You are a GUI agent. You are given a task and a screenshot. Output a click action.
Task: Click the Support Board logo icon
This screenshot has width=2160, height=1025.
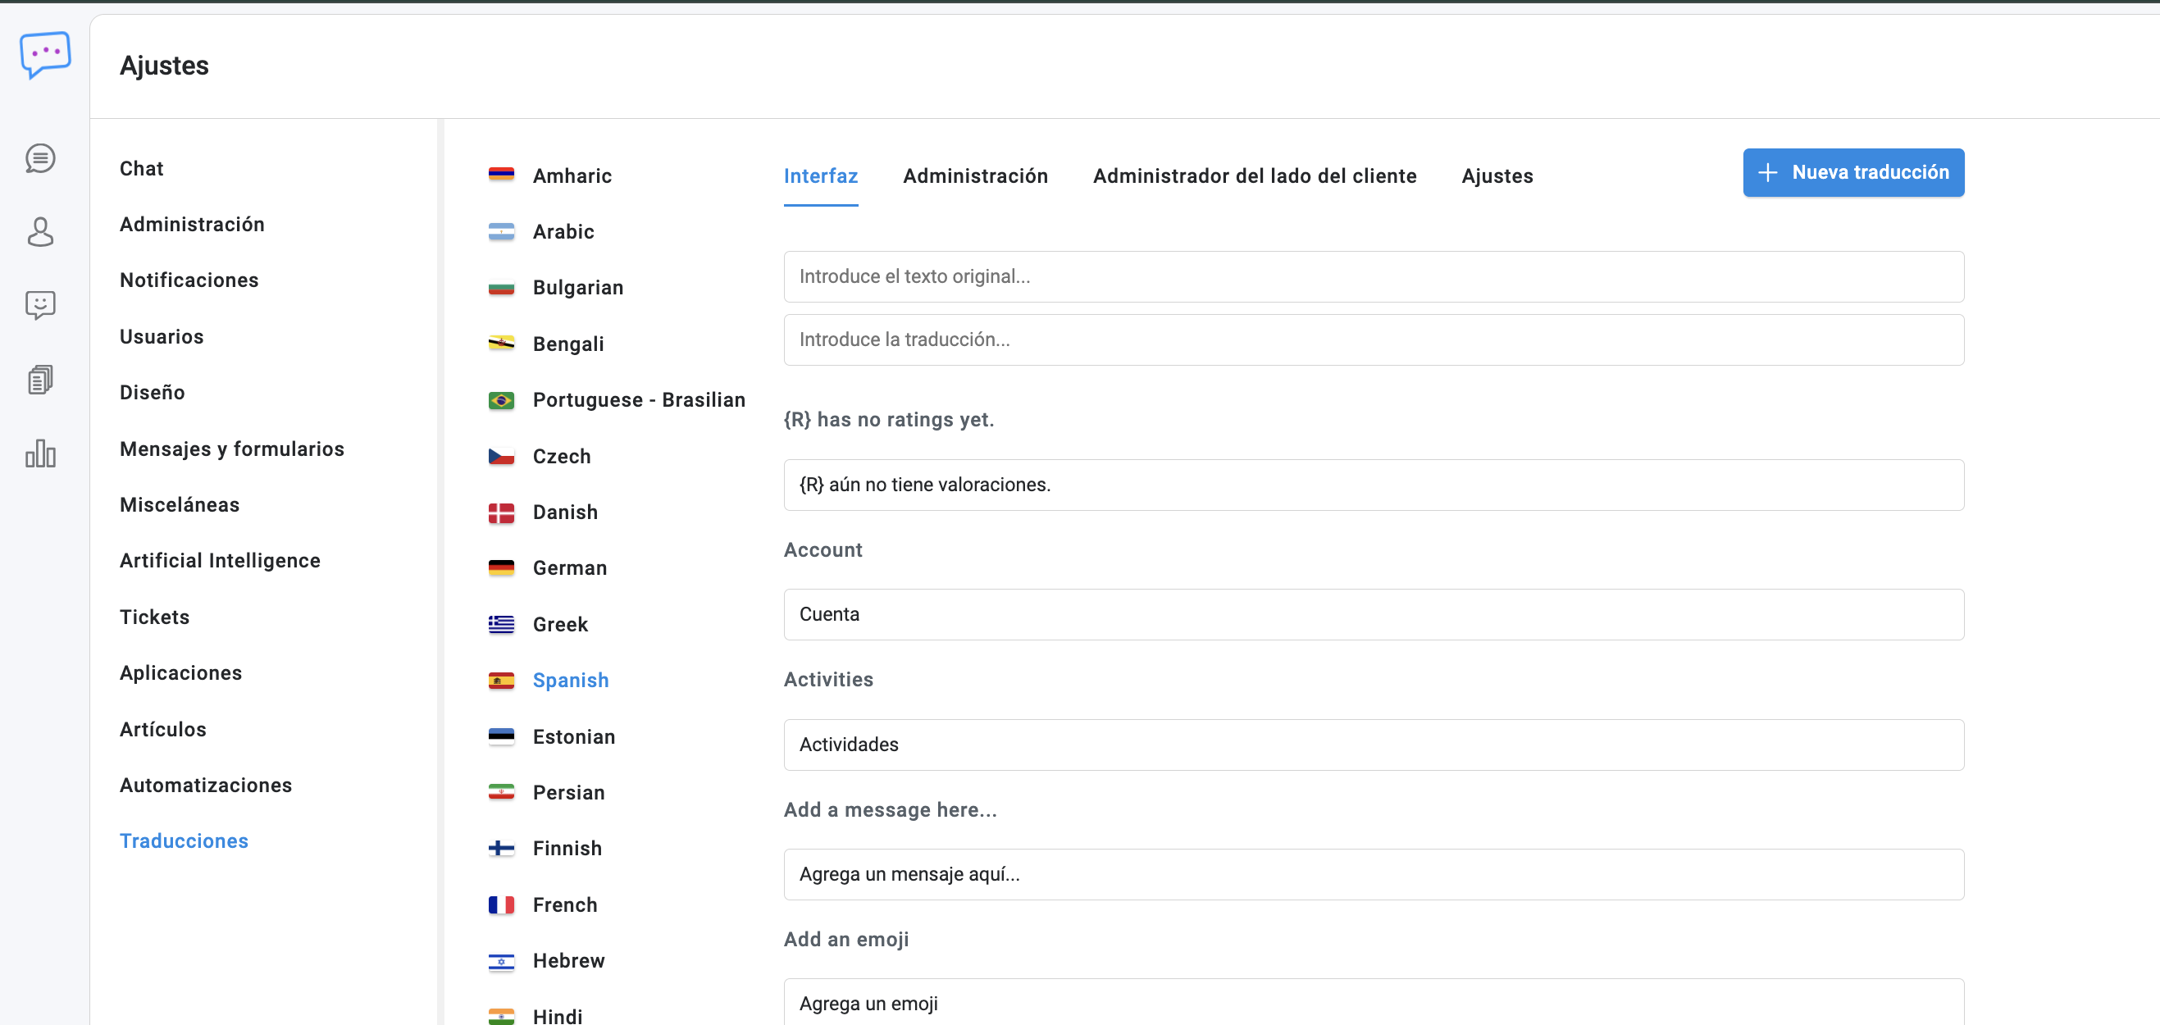pos(45,56)
